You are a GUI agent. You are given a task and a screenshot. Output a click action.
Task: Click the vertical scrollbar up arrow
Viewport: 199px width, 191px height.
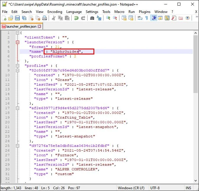[195, 33]
